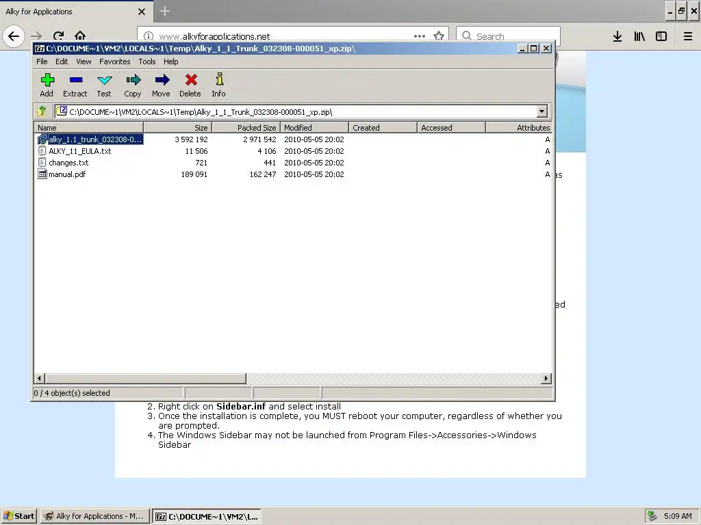Click changes.txt size value 721
This screenshot has height=525, width=701.
[x=202, y=163]
